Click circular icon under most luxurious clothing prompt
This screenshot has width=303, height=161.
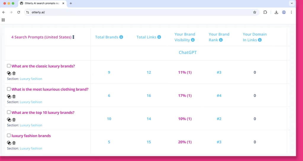9,96
